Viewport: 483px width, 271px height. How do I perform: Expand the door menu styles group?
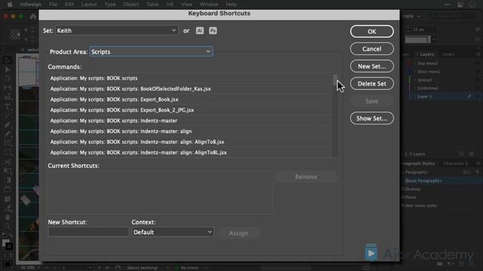click(403, 206)
